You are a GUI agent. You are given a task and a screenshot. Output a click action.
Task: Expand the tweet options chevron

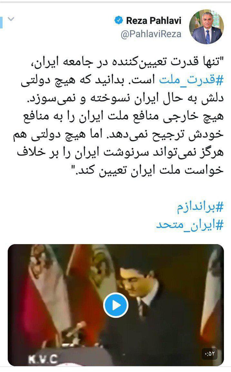tap(11, 19)
